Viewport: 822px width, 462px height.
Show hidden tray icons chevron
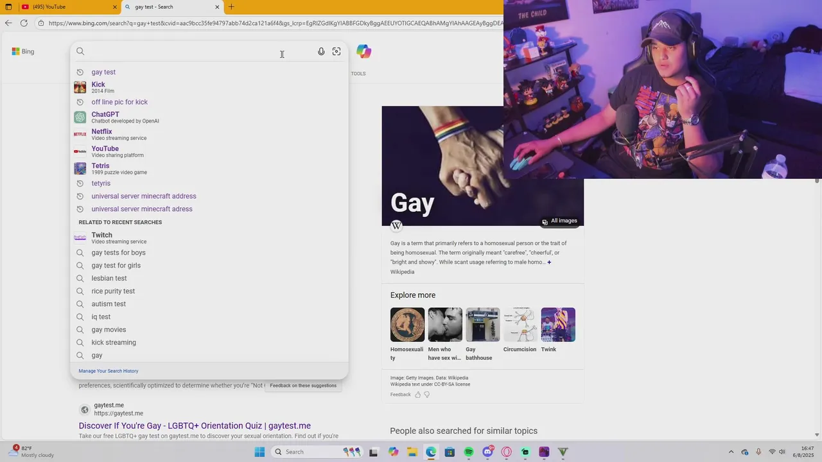(x=731, y=452)
